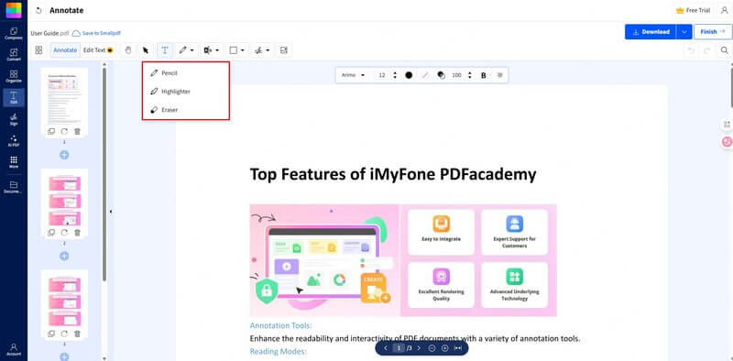Zoom out using minus button
The width and height of the screenshot is (733, 361).
(x=432, y=348)
